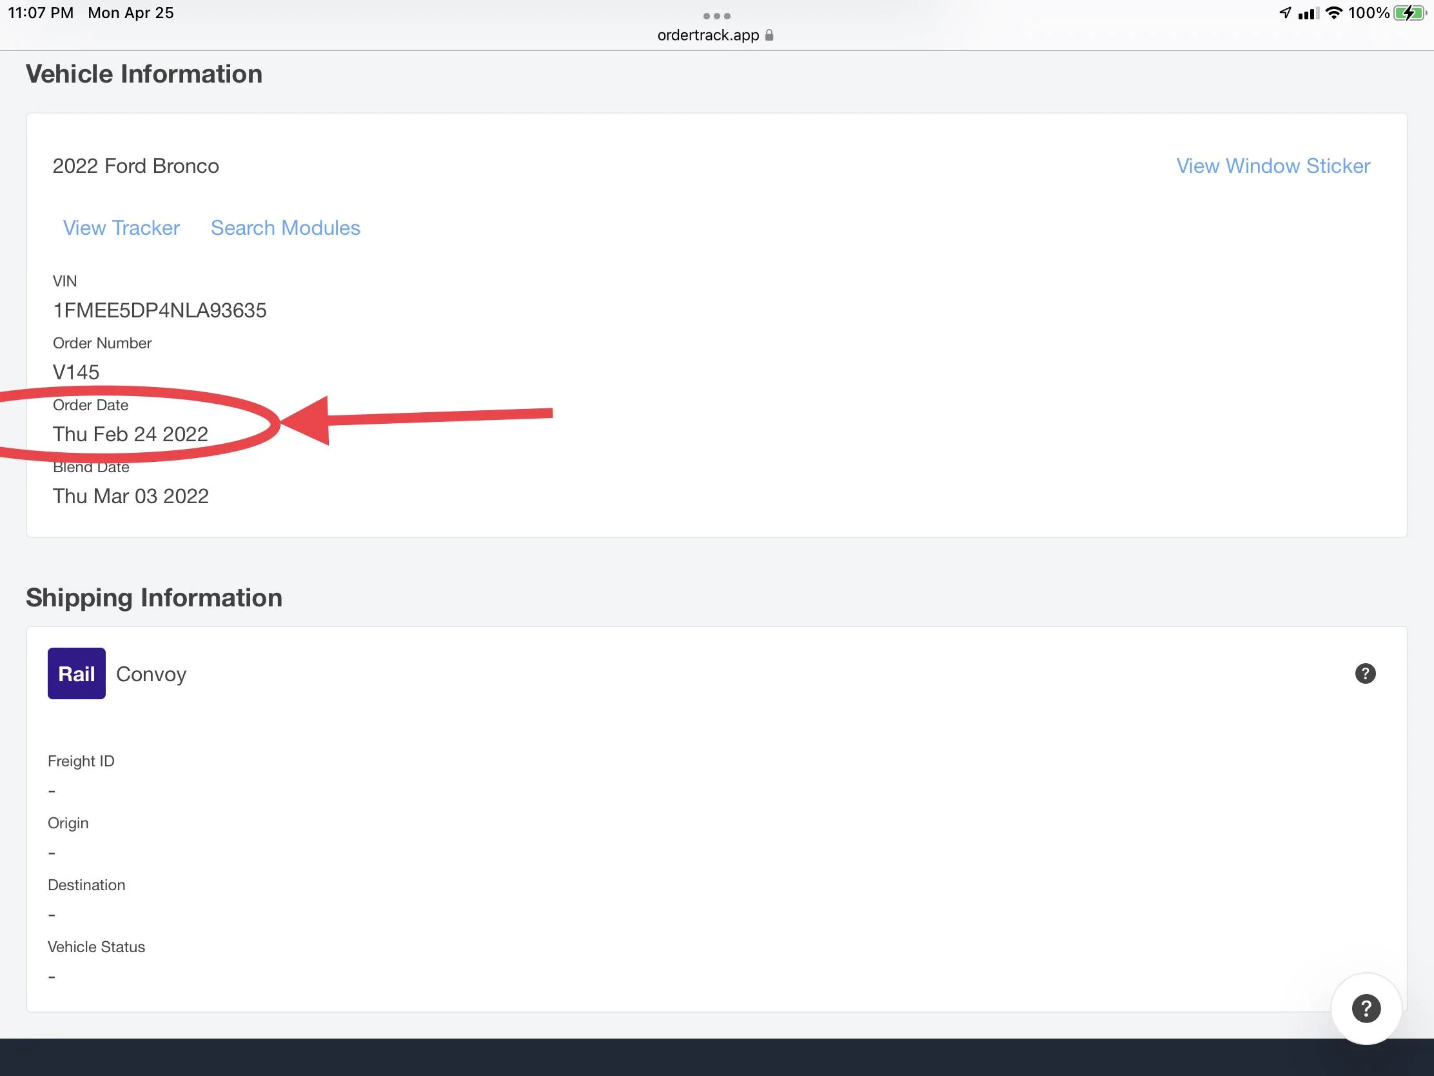This screenshot has height=1076, width=1434.
Task: Click the VIN label
Action: tap(65, 281)
